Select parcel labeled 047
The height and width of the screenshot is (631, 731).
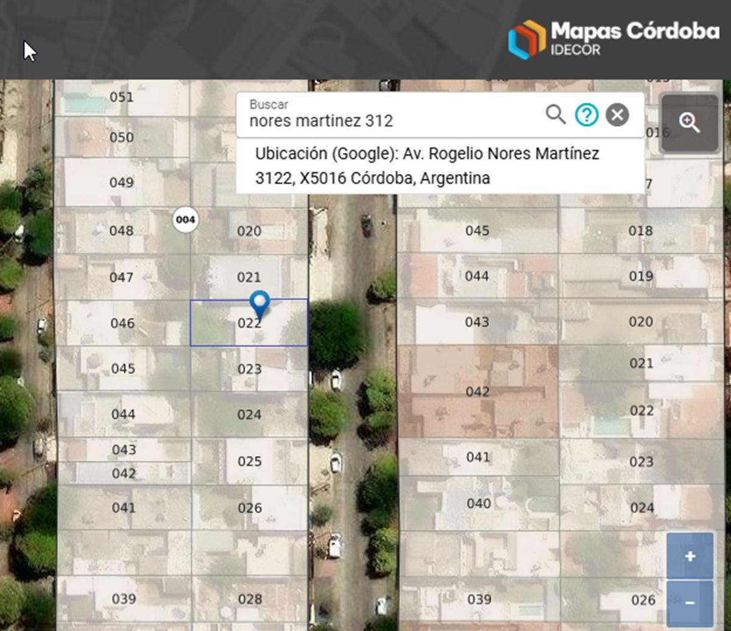click(x=122, y=277)
